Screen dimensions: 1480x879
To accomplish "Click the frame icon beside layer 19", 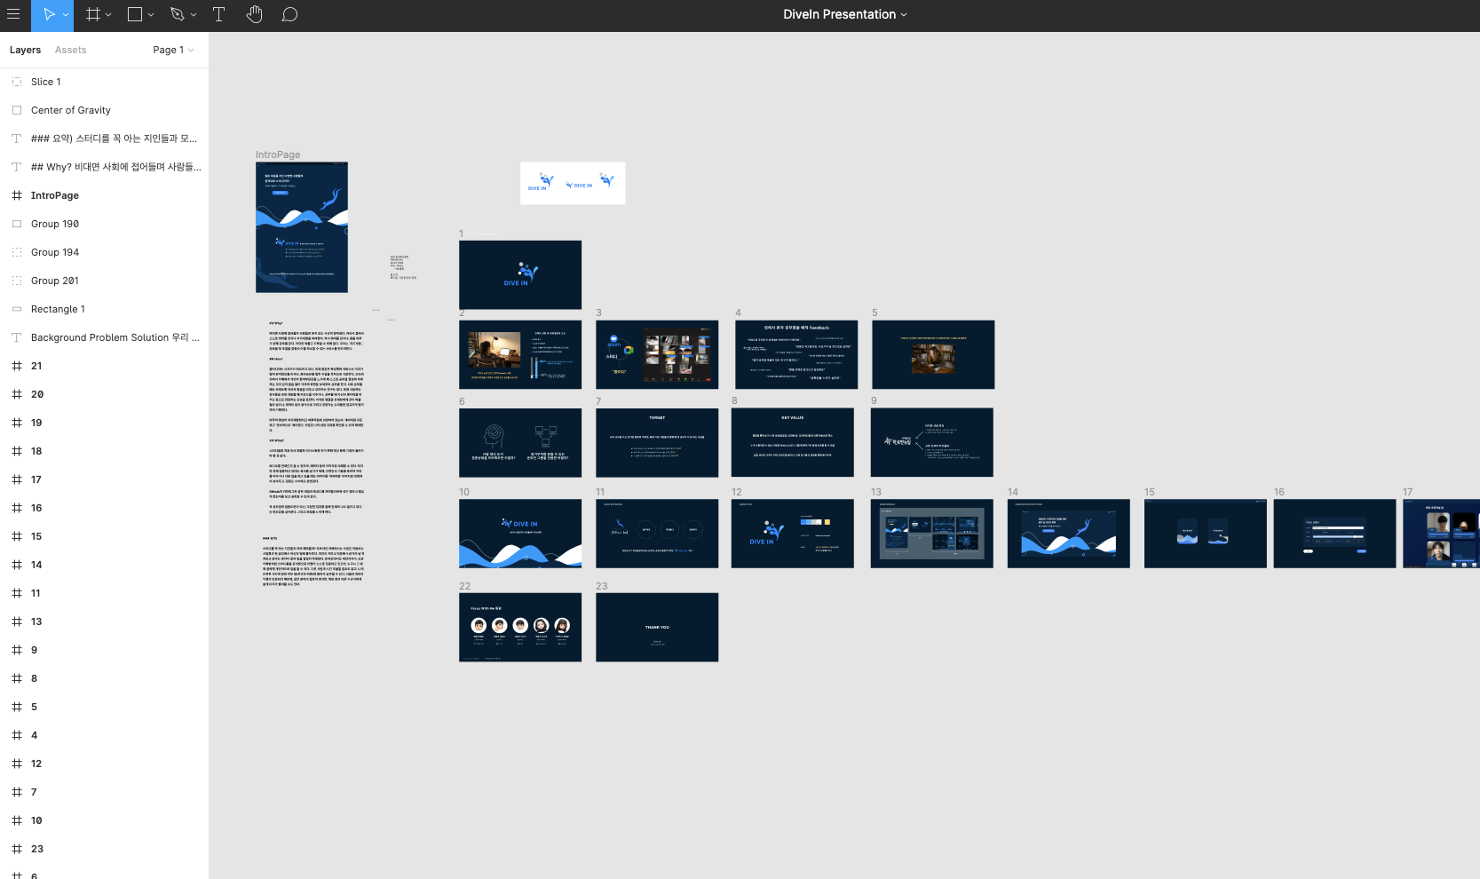I will click(x=16, y=423).
